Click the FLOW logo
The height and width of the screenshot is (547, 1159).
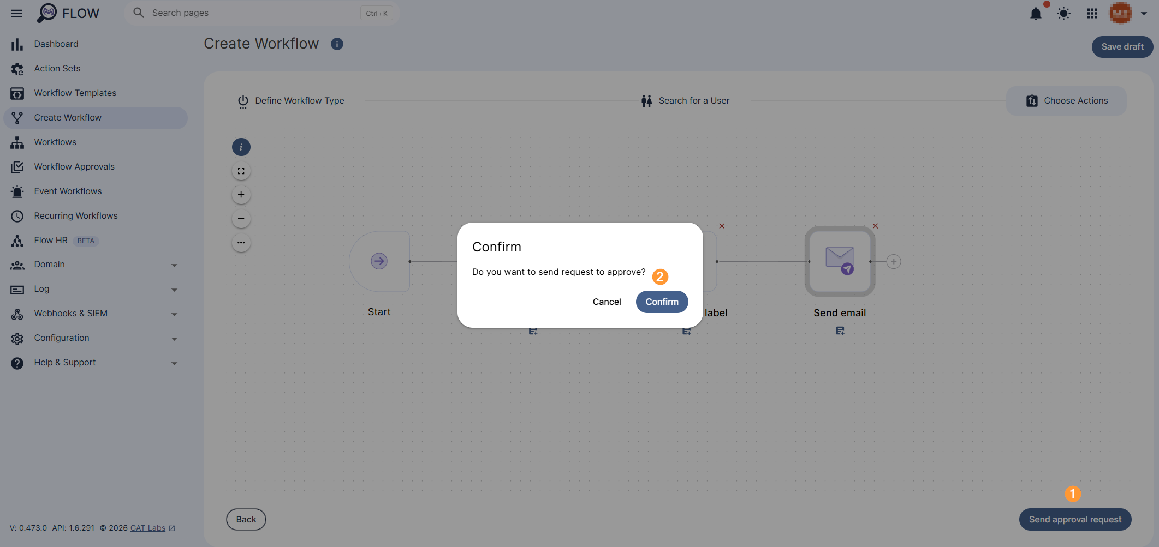point(68,13)
